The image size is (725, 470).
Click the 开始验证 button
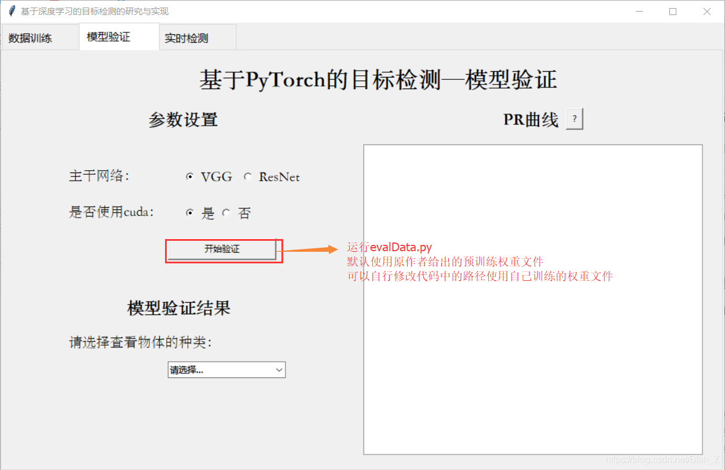[222, 249]
